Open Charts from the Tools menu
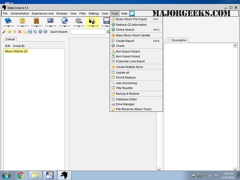This screenshot has height=180, width=240. coord(136,46)
